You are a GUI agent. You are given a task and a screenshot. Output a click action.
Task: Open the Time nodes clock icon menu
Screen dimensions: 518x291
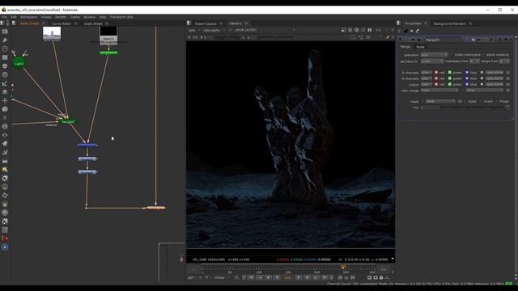tap(5, 48)
